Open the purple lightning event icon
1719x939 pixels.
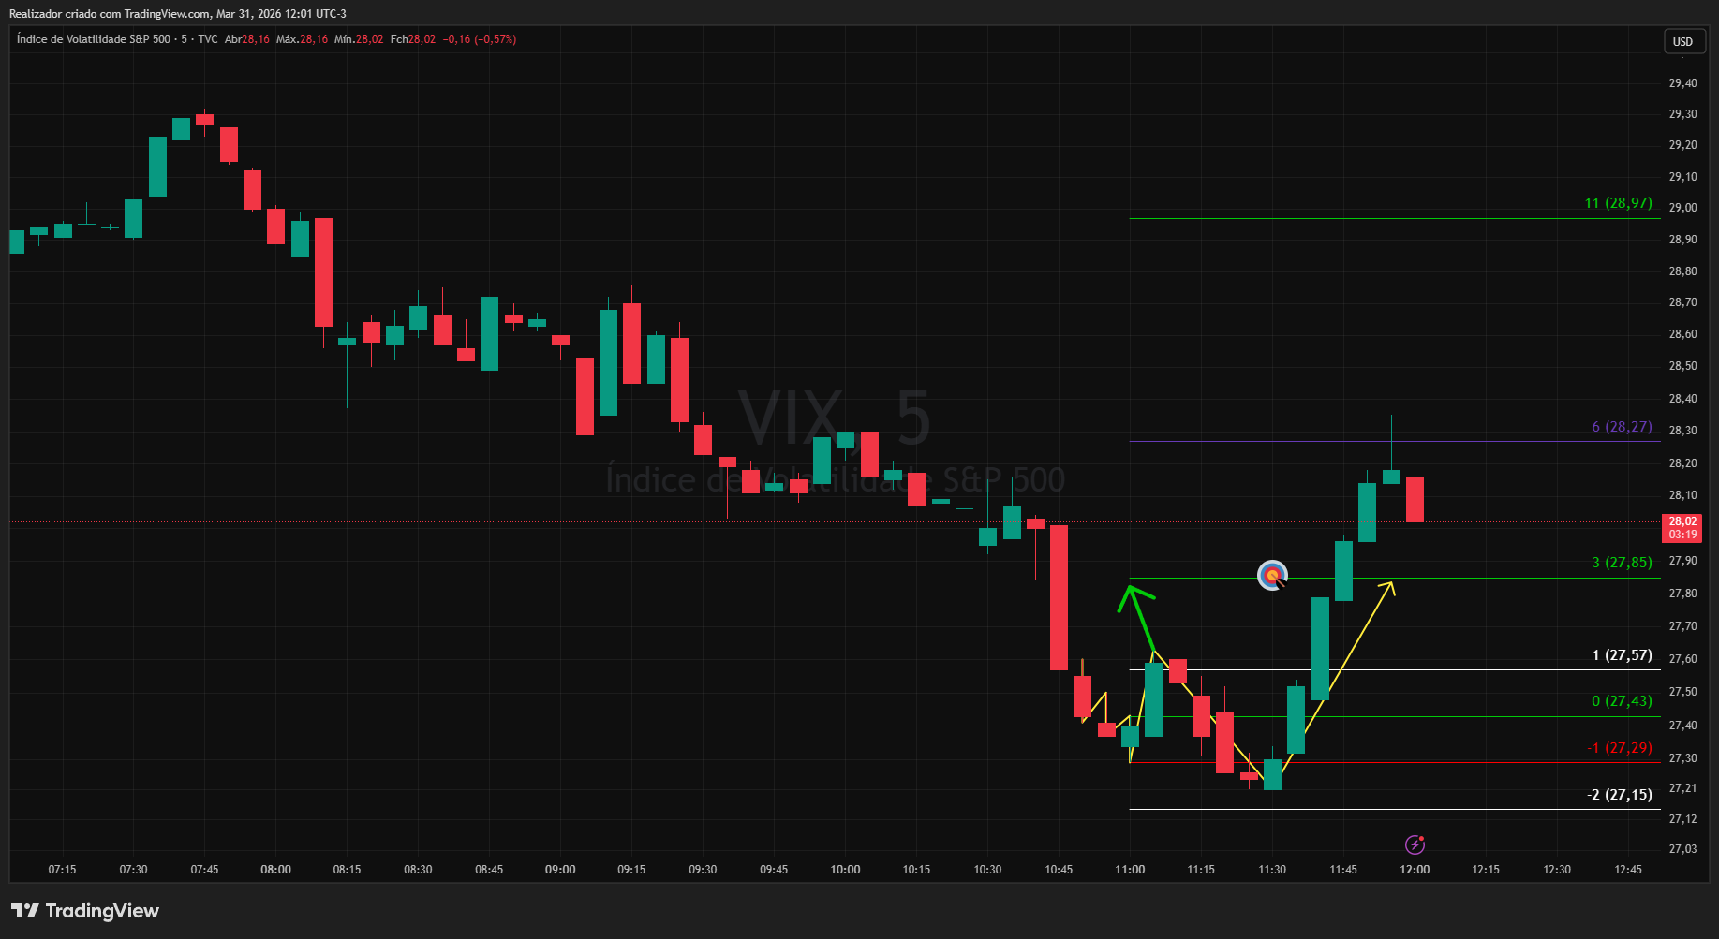click(x=1415, y=844)
